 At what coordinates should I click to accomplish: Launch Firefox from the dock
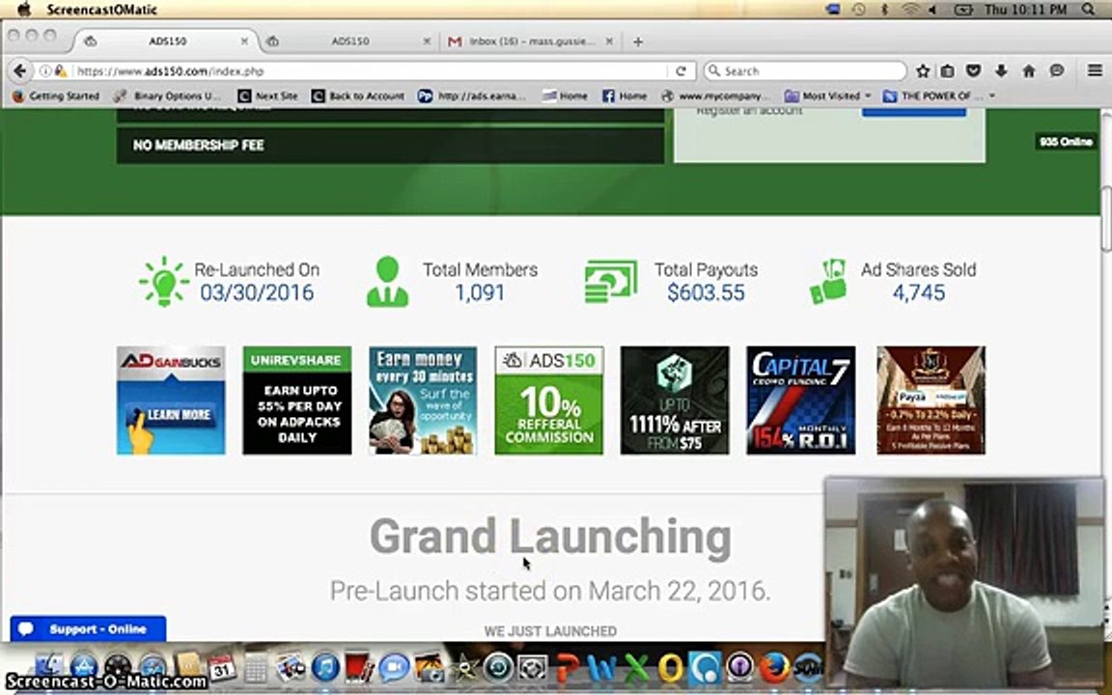(x=774, y=667)
